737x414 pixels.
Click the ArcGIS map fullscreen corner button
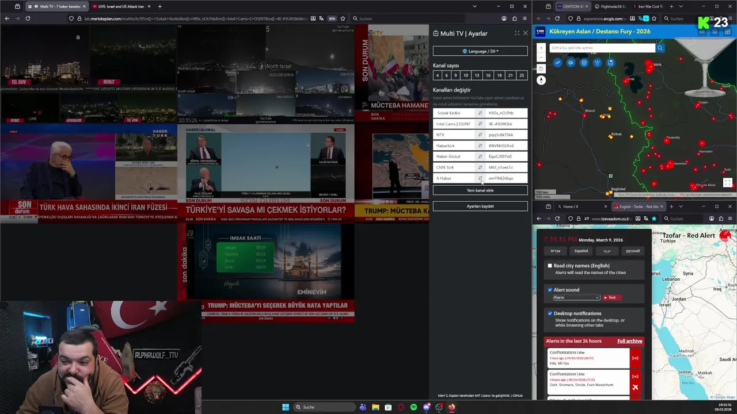click(x=728, y=183)
